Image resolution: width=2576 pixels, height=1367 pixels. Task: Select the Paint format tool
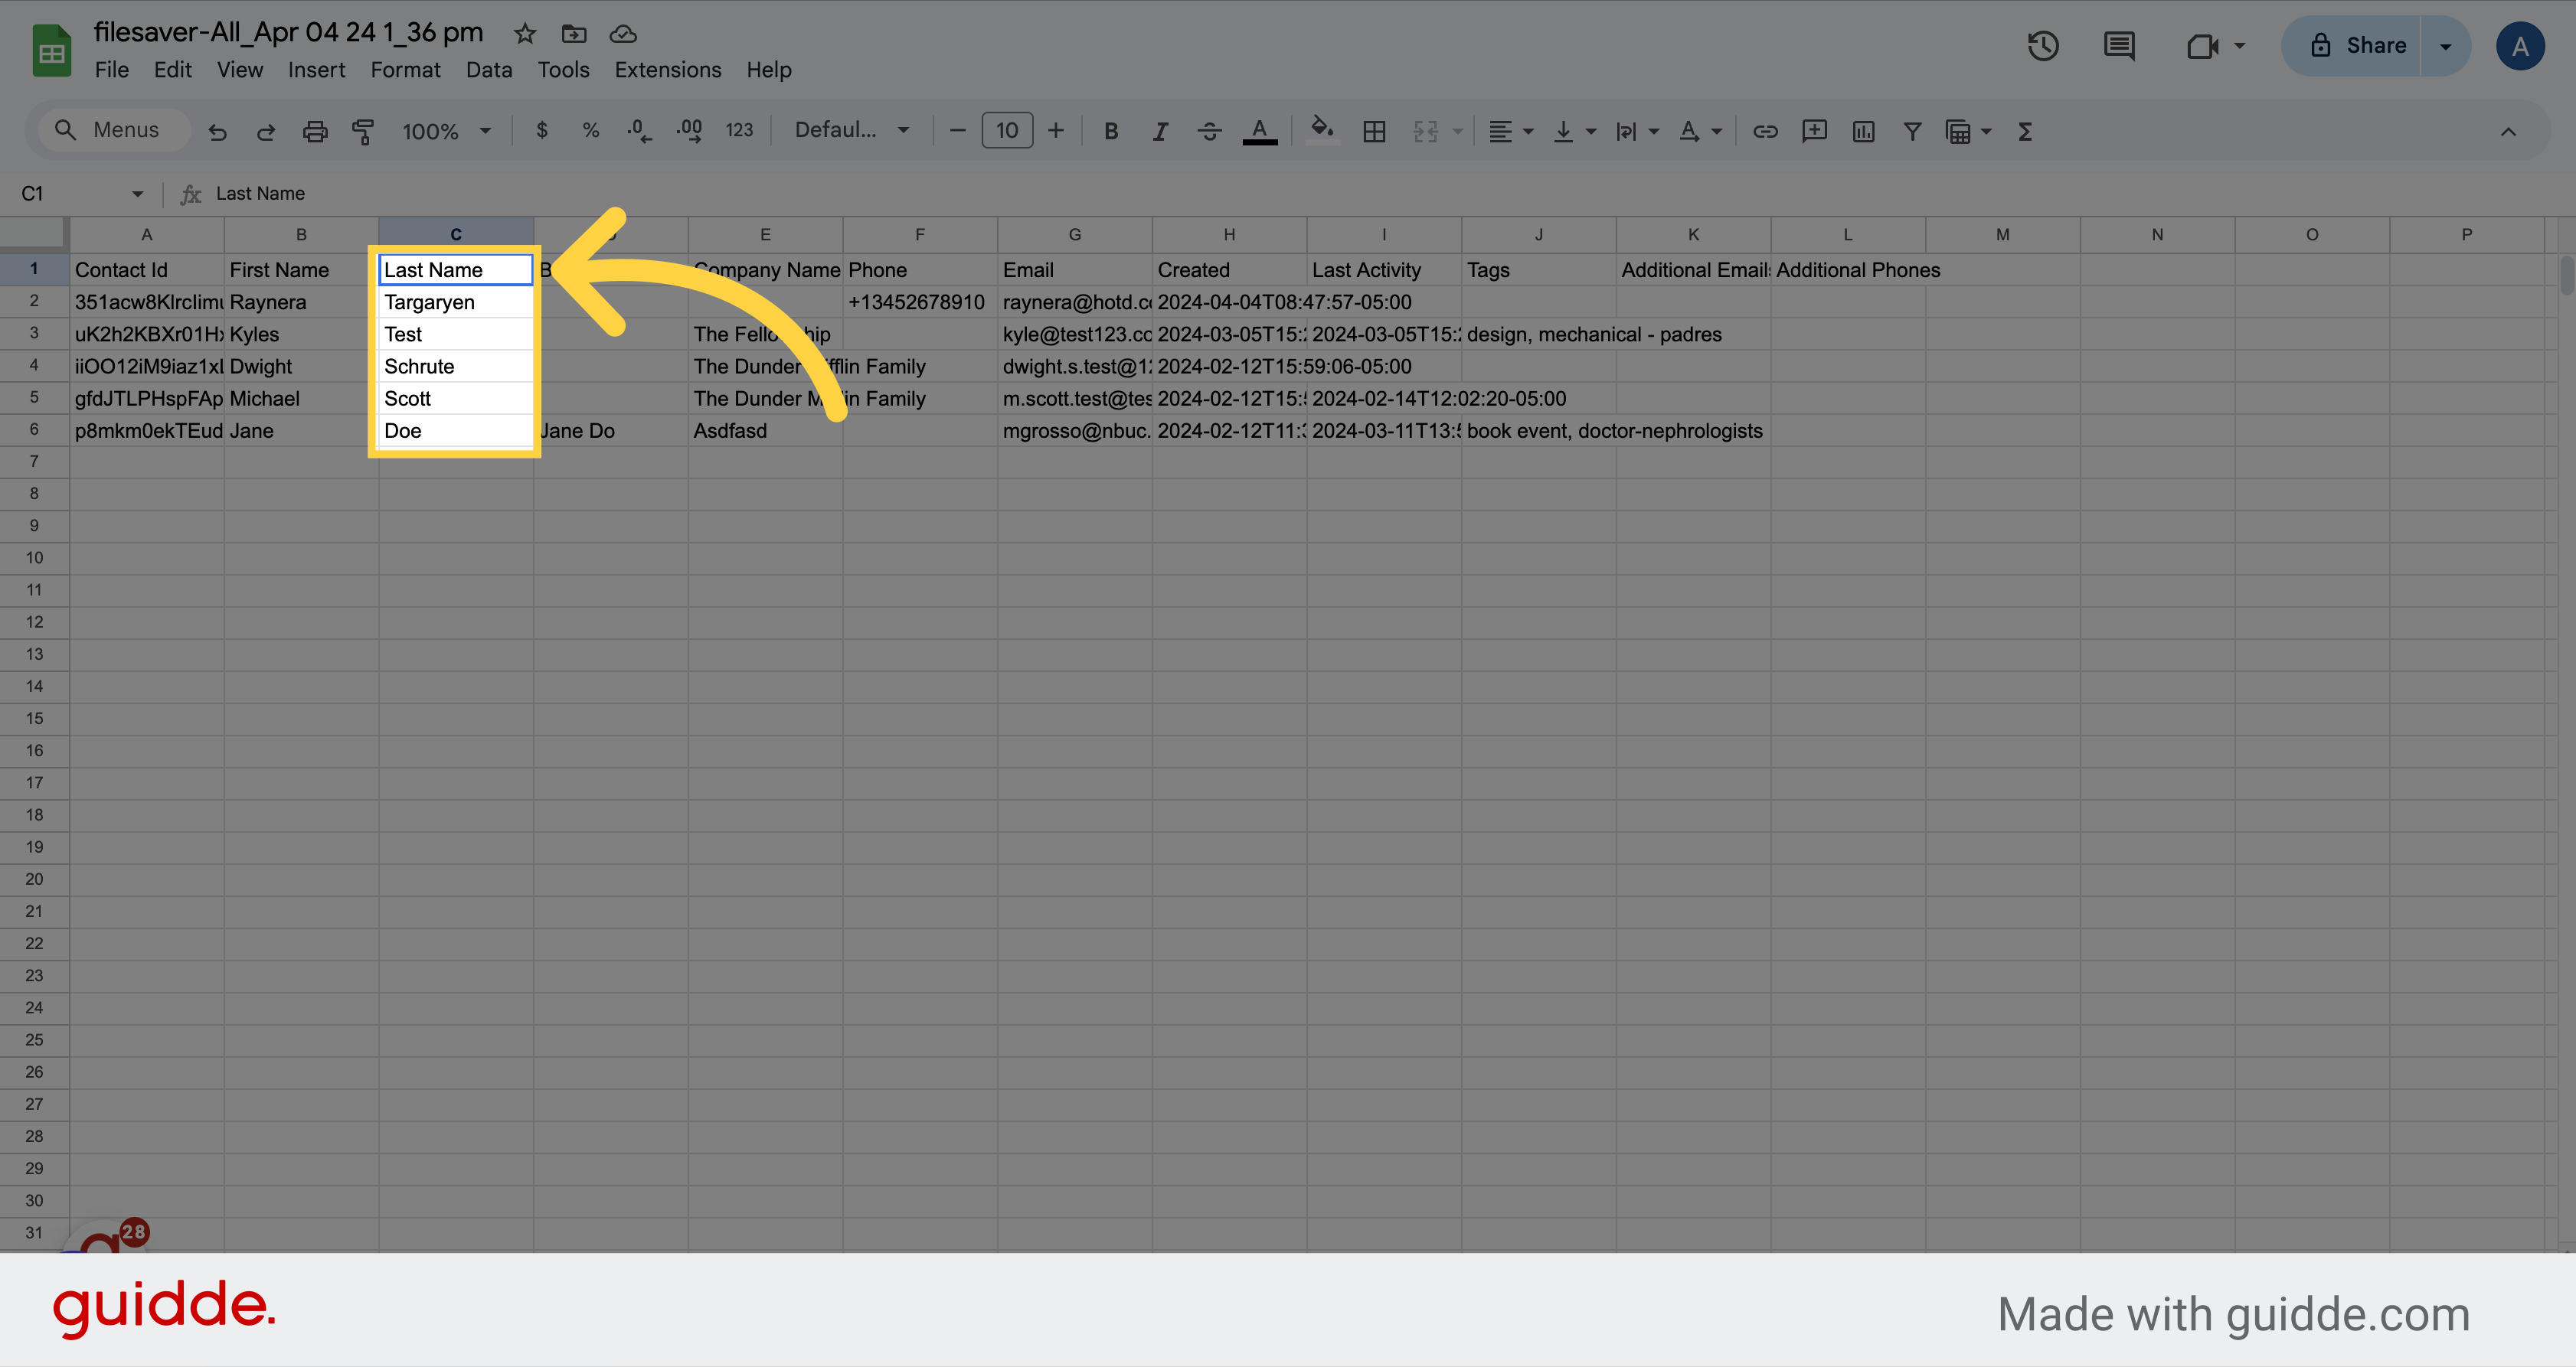[x=363, y=131]
